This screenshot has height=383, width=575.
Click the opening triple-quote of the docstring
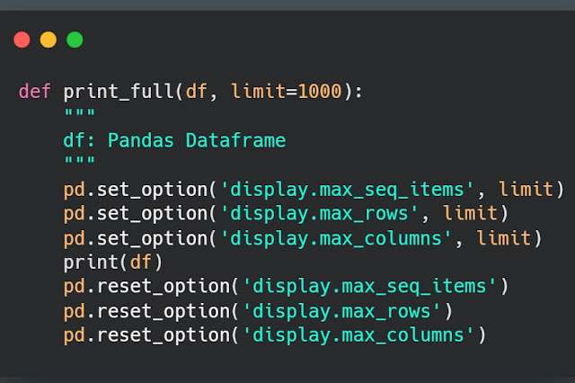[x=79, y=116]
